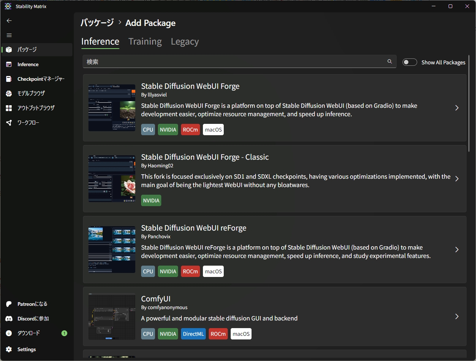476x361 pixels.
Task: Click the 検索 search field
Action: coord(239,62)
